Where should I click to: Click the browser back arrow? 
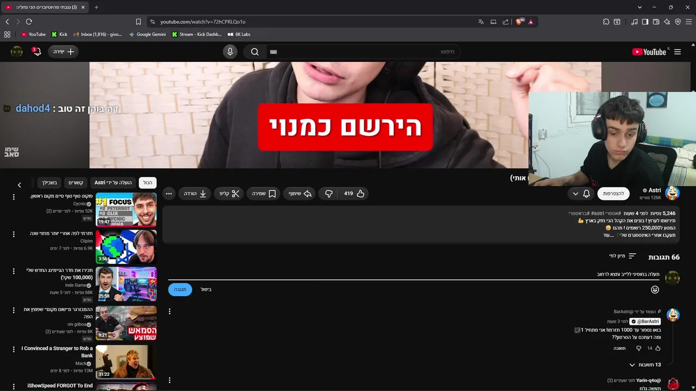tap(7, 22)
